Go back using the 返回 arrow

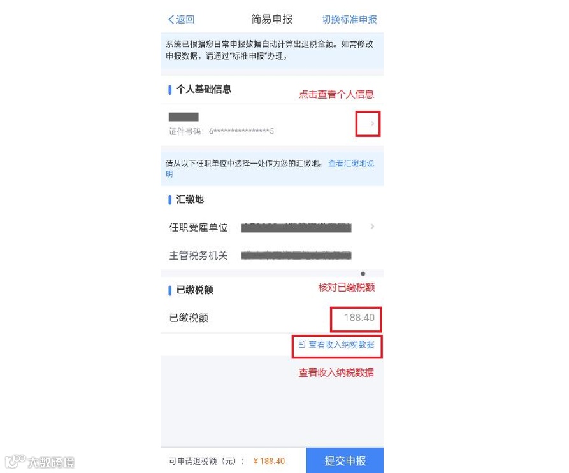click(181, 19)
